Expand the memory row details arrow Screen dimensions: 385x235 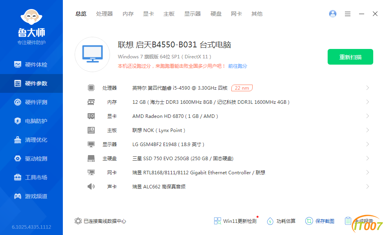click(x=367, y=102)
